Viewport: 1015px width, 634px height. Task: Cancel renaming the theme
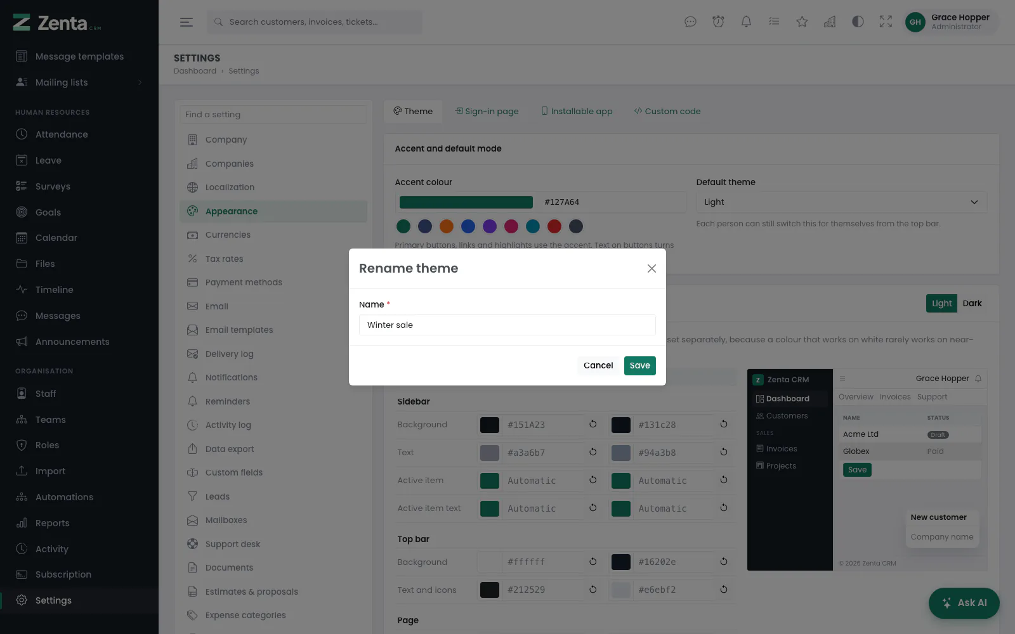(x=598, y=366)
